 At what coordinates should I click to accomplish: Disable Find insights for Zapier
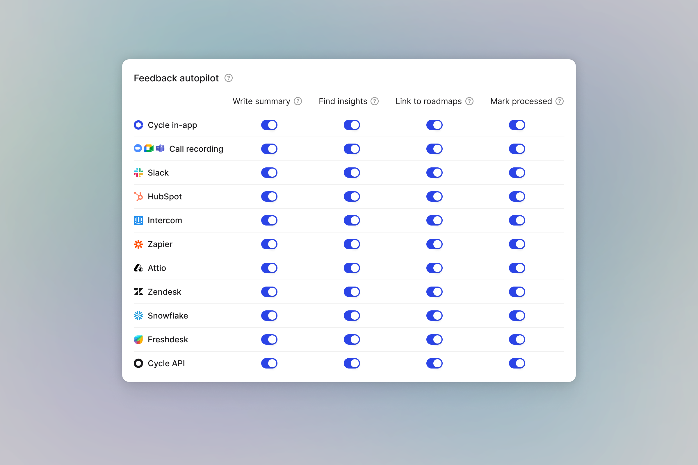coord(352,244)
